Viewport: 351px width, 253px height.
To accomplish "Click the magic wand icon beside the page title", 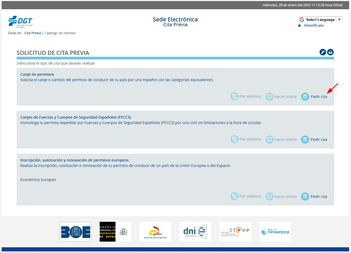I will coord(322,52).
